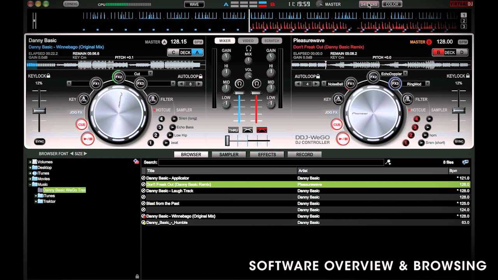Open the SAMPLER panel tab
Image resolution: width=498 pixels, height=280 pixels.
(229, 154)
